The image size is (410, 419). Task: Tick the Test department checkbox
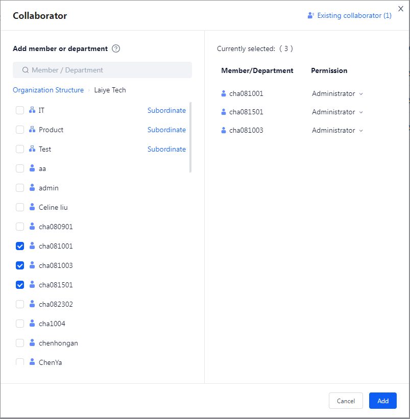click(20, 149)
